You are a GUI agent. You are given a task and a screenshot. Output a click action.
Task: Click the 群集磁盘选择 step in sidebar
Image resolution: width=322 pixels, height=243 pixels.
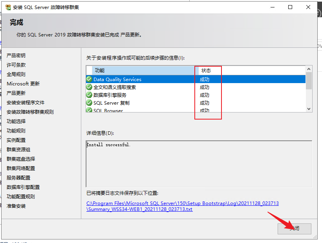[21, 159]
